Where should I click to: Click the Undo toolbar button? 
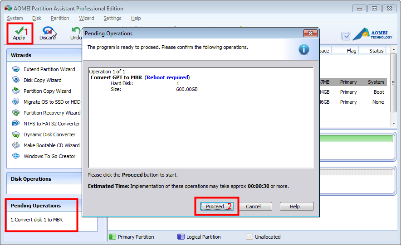coord(76,34)
